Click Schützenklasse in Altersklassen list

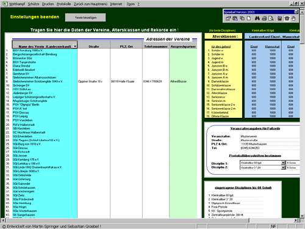click(x=221, y=85)
